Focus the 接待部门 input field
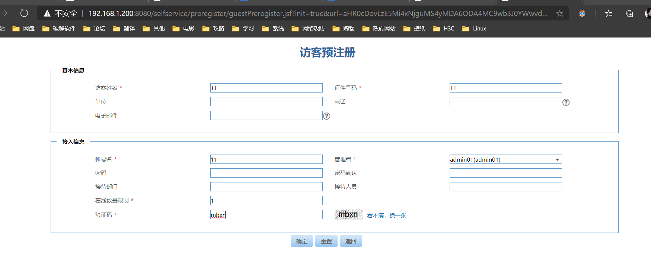 [267, 187]
